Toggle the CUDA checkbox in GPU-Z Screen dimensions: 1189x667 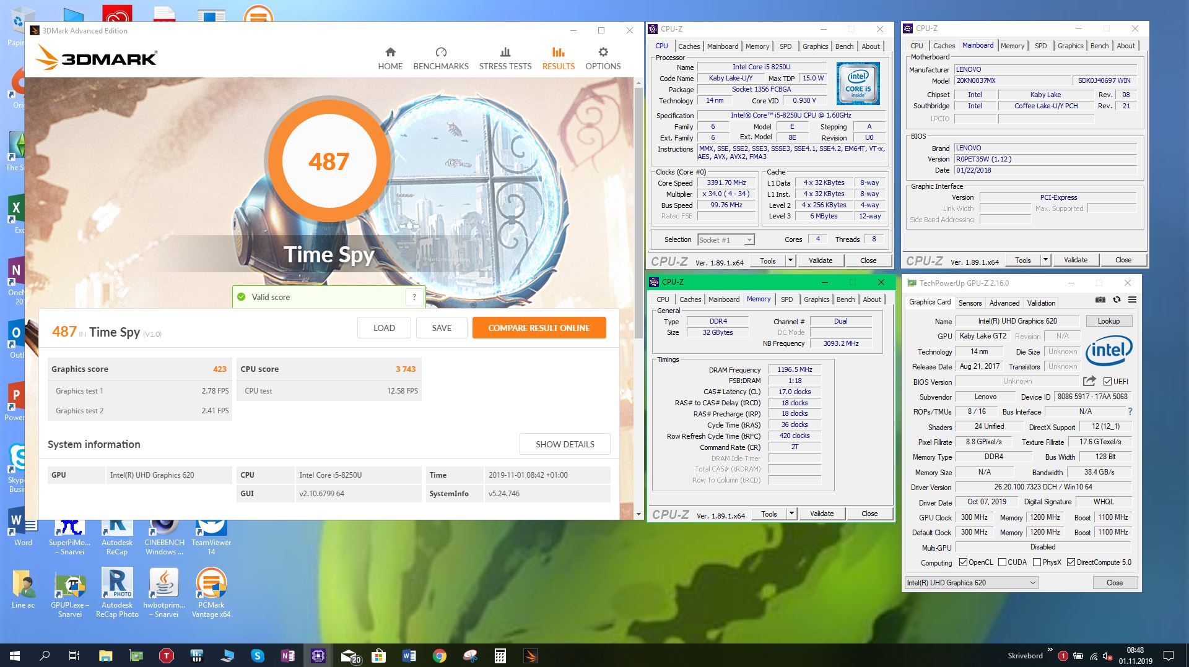point(1002,562)
